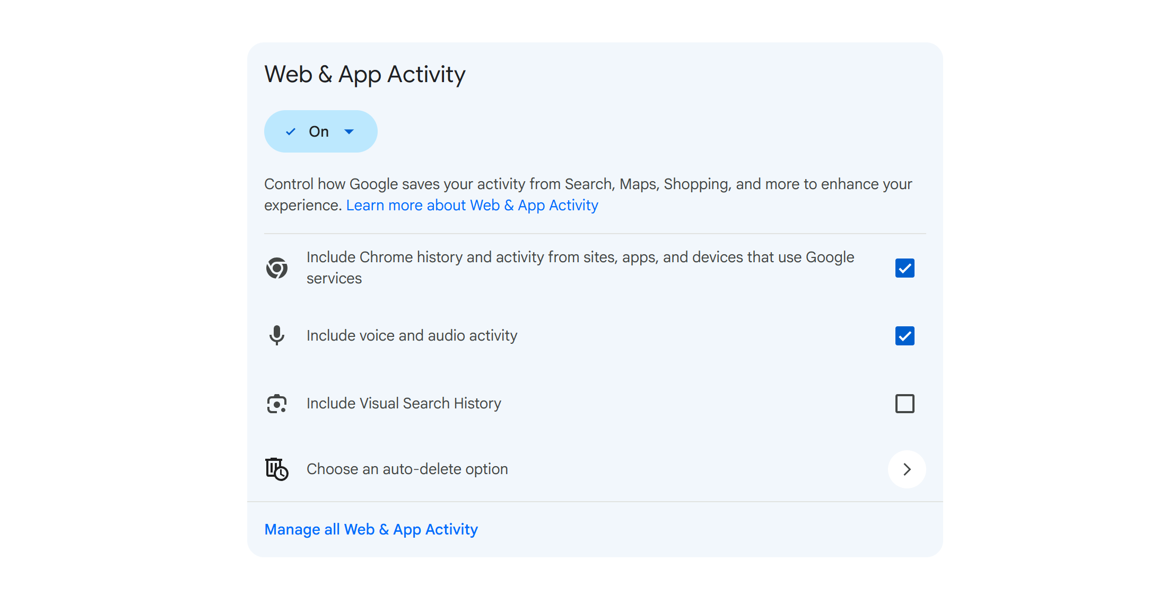Click the Include Visual Search History label
The width and height of the screenshot is (1158, 597).
click(404, 404)
